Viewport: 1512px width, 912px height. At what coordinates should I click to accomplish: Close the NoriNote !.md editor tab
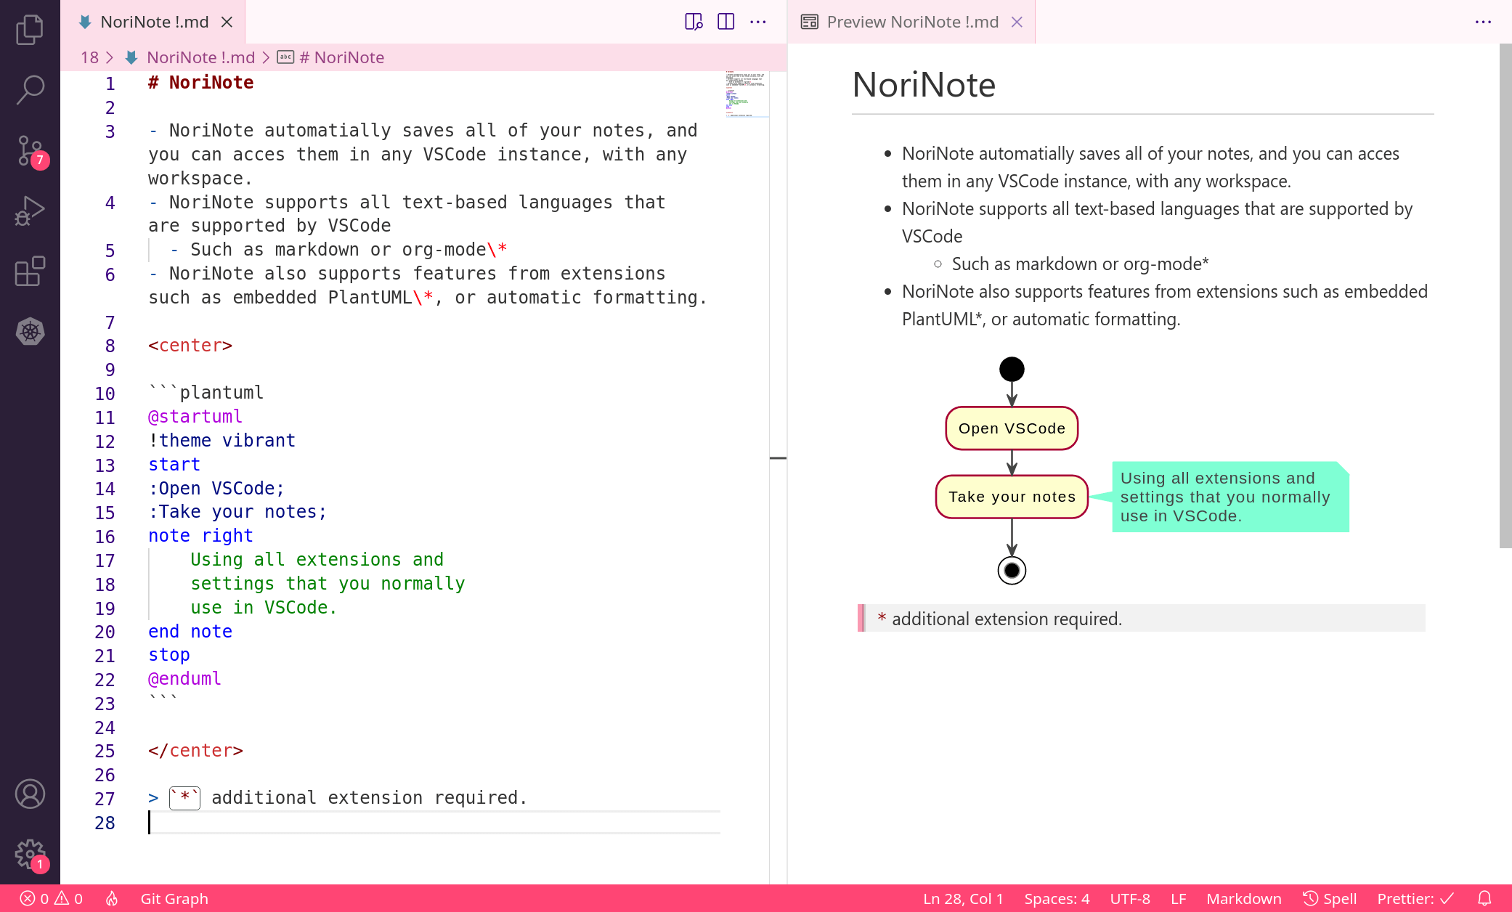[227, 22]
